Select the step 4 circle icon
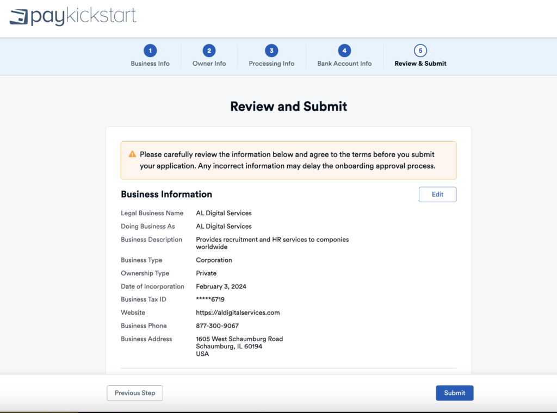557x413 pixels. coord(344,51)
